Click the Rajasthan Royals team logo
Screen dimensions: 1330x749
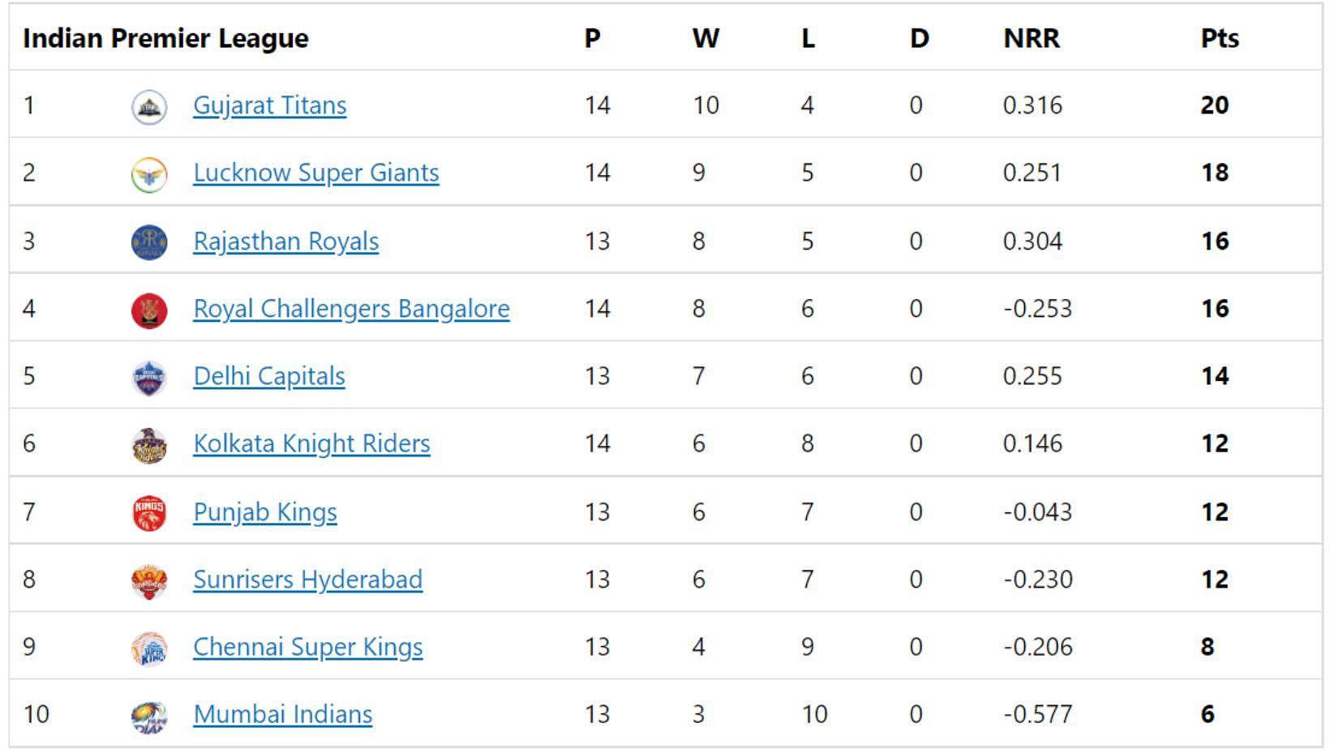149,242
